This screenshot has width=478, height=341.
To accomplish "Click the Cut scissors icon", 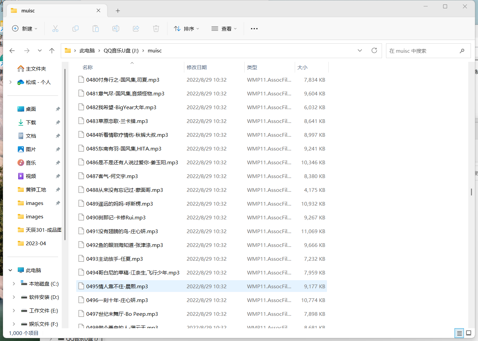I will coord(55,29).
